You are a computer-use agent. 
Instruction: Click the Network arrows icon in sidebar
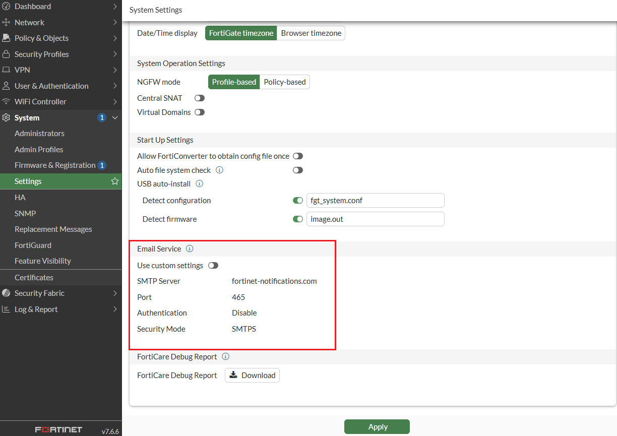[x=6, y=22]
